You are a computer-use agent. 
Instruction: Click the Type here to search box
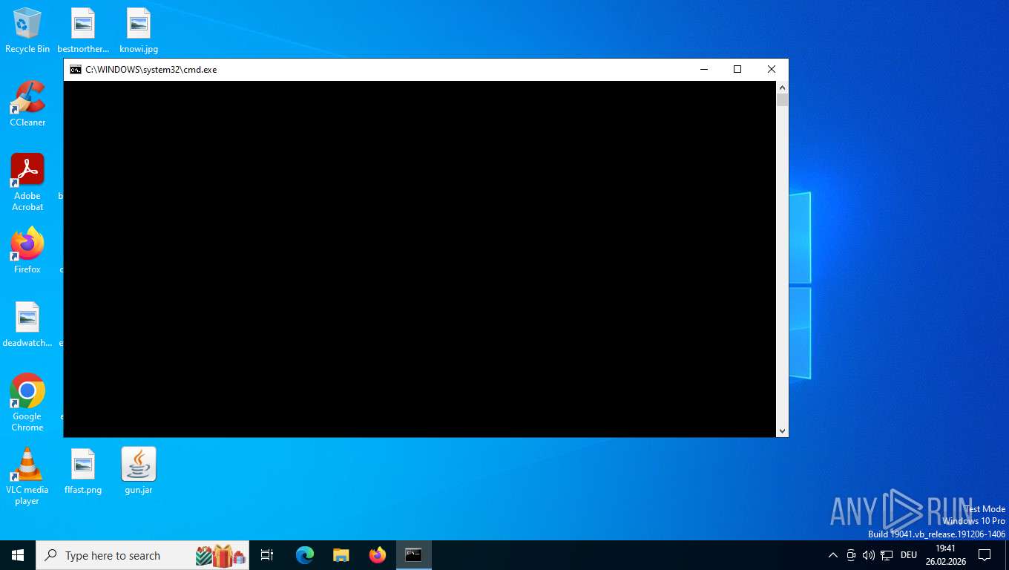point(142,555)
